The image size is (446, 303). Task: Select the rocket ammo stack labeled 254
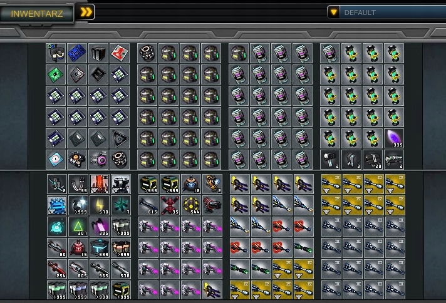click(57, 269)
